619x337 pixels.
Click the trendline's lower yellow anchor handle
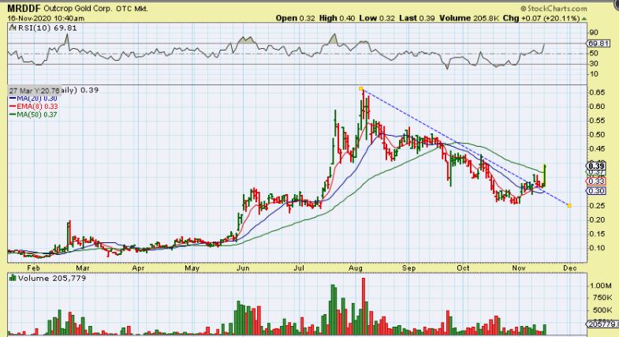pos(569,205)
